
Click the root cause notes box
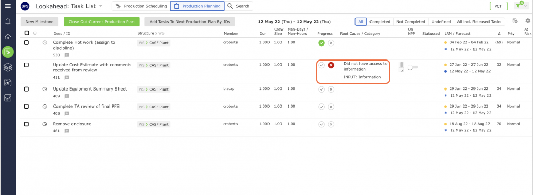401,67
